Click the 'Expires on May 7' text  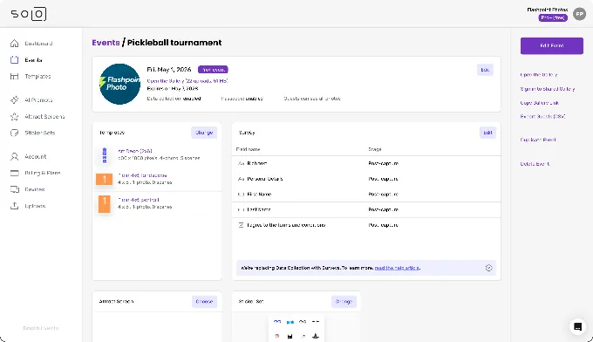(173, 88)
